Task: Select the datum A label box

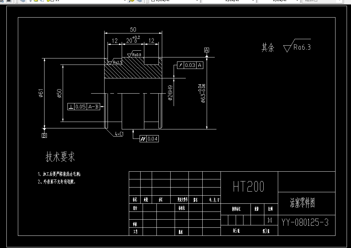Action: point(207,50)
